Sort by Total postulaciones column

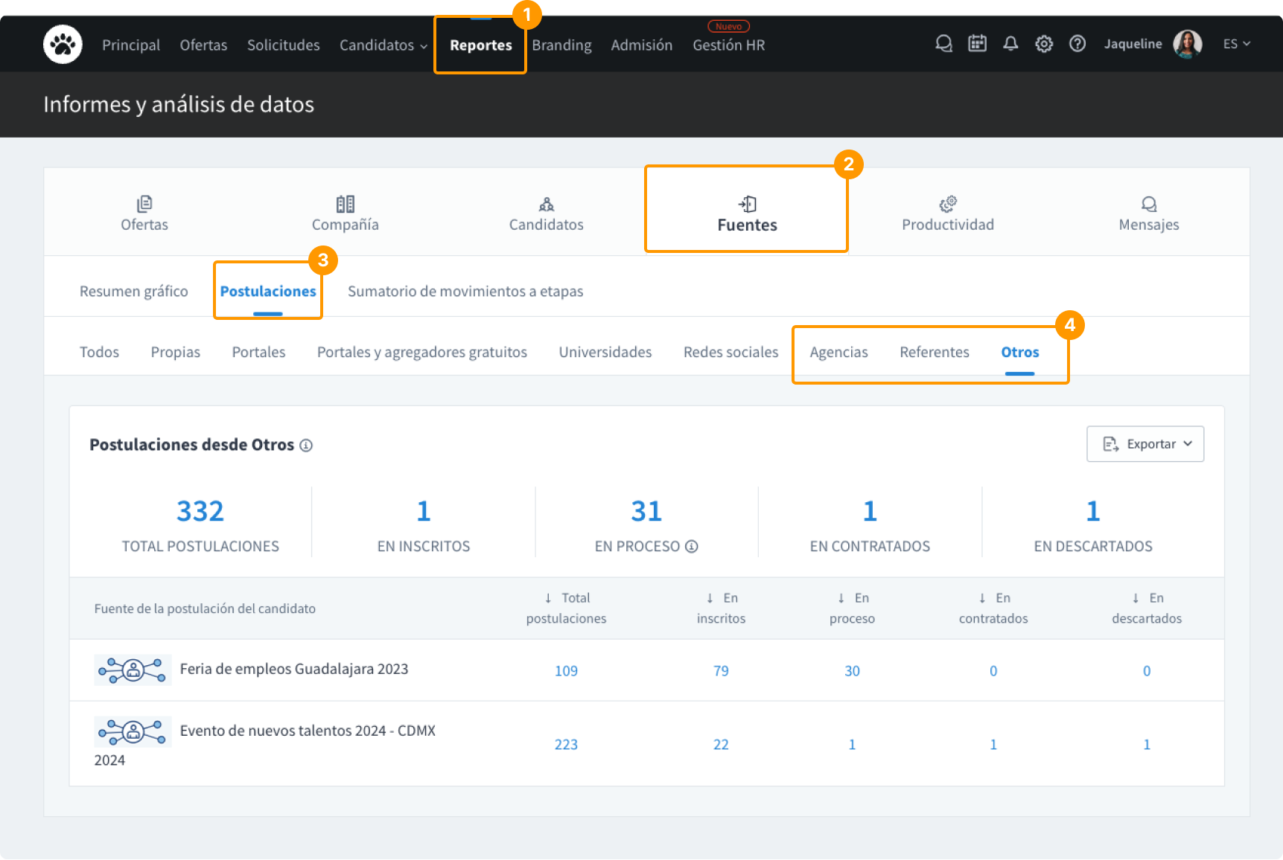click(x=566, y=608)
